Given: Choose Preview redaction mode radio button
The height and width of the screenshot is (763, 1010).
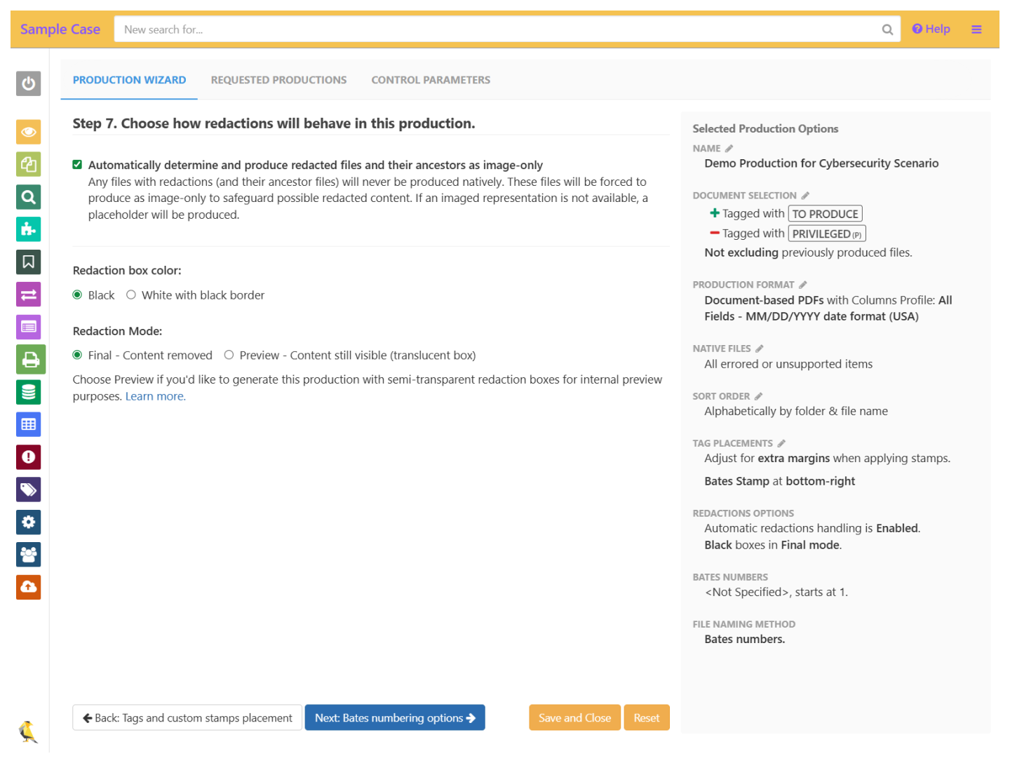Looking at the screenshot, I should 229,356.
